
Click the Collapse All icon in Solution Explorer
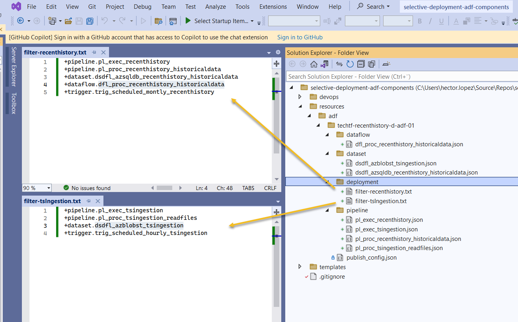(x=361, y=64)
